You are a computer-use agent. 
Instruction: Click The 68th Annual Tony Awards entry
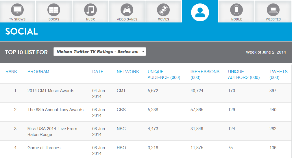56,110
